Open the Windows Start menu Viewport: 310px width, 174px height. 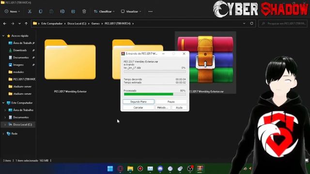point(110,169)
